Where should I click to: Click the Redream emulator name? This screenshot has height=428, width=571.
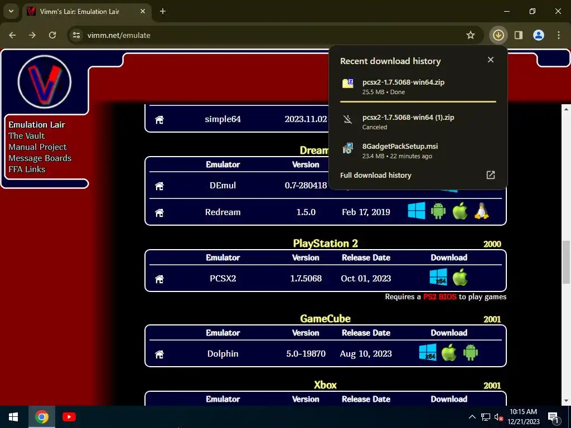pos(223,212)
